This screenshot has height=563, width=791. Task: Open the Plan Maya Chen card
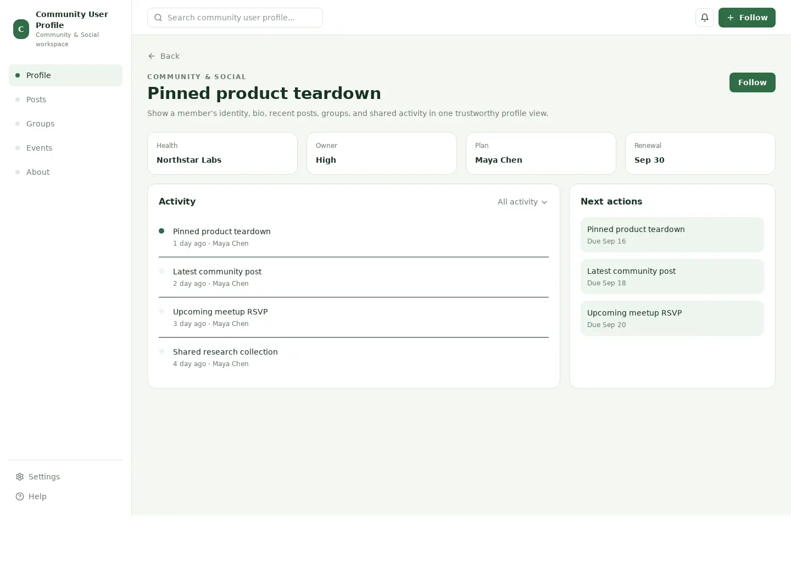point(541,153)
